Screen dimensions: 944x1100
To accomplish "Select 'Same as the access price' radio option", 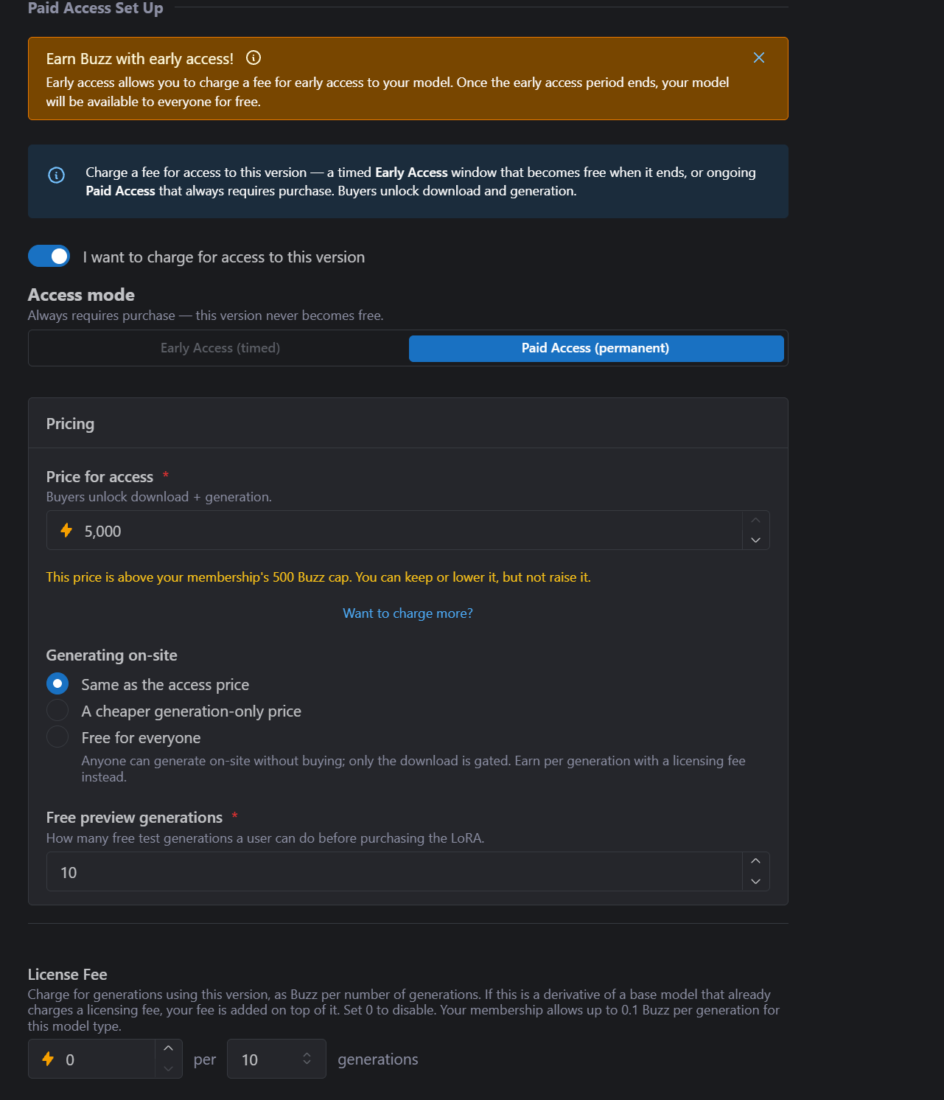I will pos(57,683).
